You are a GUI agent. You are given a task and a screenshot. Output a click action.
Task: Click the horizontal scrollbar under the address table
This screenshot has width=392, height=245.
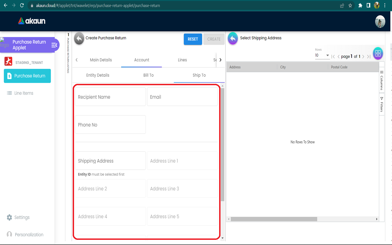tap(274, 219)
